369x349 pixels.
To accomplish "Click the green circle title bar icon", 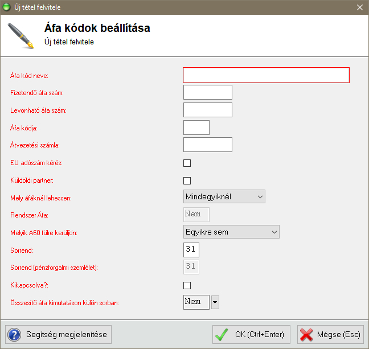I will (x=7, y=7).
